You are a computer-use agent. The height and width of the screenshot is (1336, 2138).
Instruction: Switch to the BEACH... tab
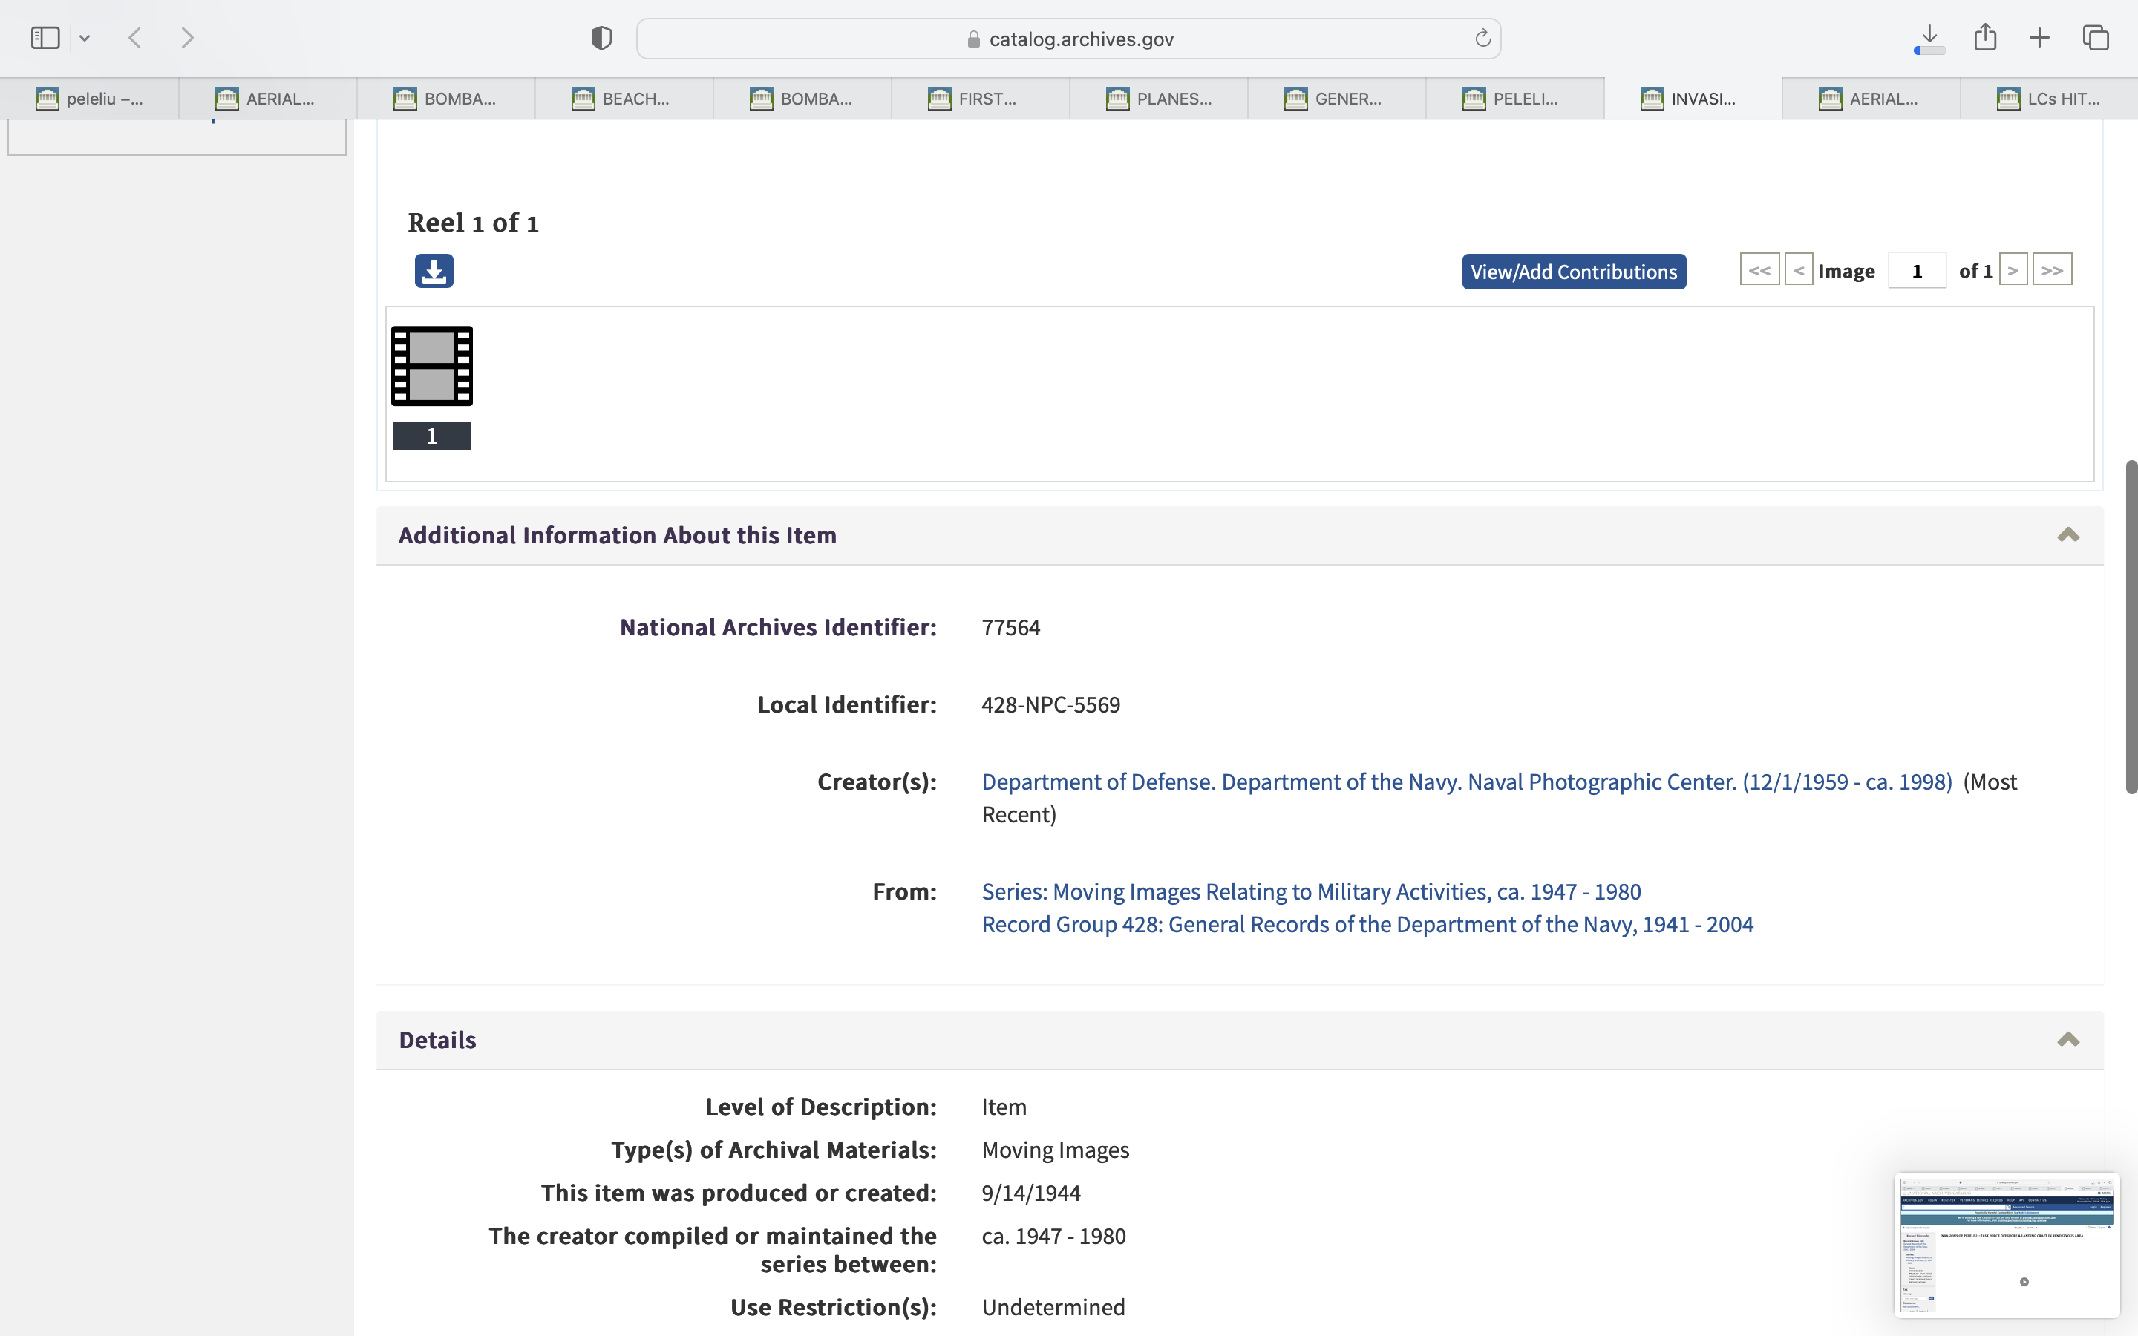(x=624, y=99)
